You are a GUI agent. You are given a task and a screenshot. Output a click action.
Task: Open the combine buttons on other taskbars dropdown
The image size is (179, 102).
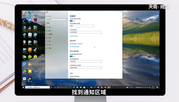click(x=86, y=68)
